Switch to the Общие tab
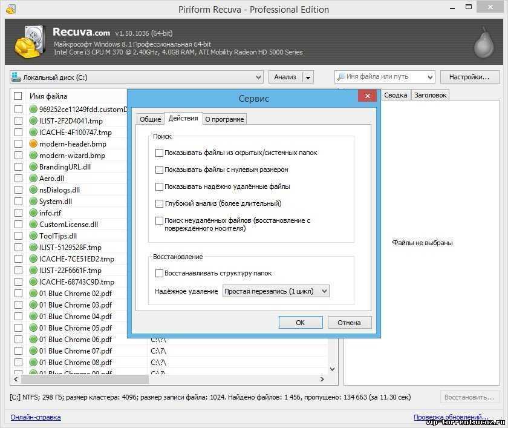Image resolution: width=508 pixels, height=428 pixels. pyautogui.click(x=151, y=119)
